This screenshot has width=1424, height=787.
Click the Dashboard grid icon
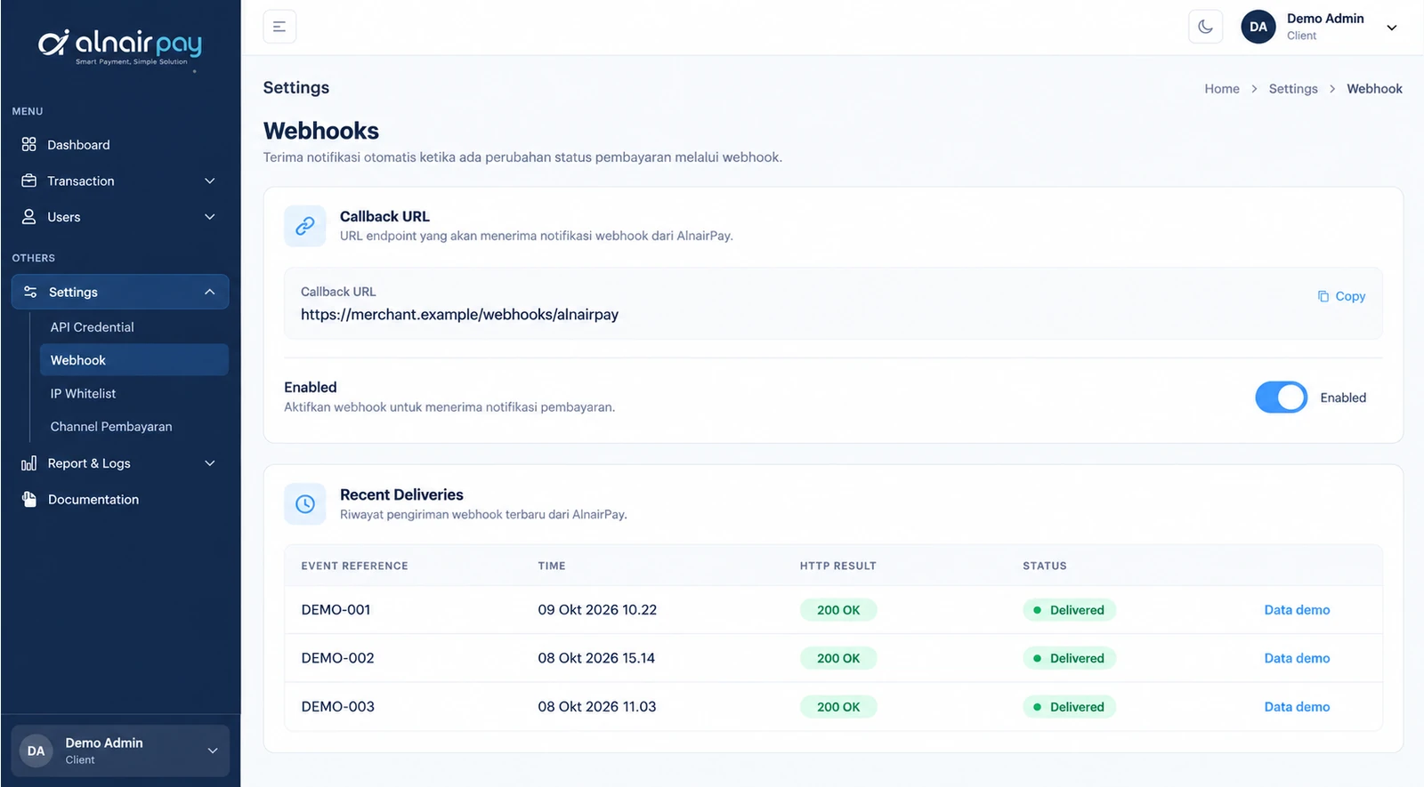[29, 144]
